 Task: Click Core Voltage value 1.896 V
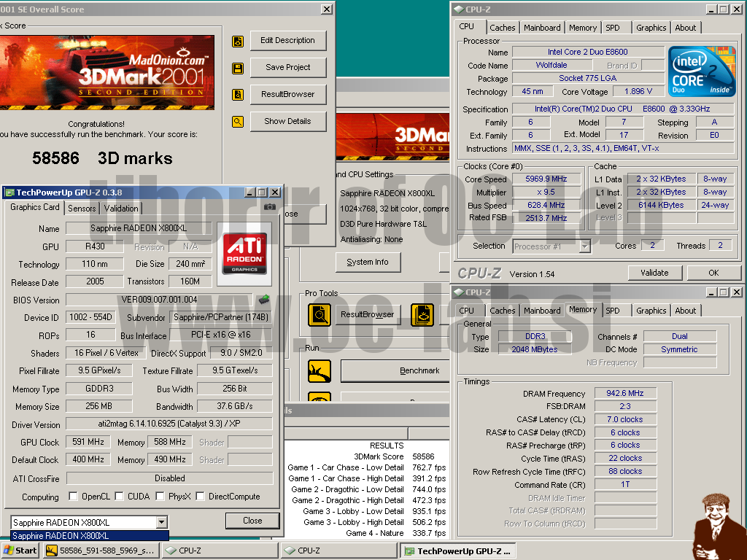click(638, 91)
